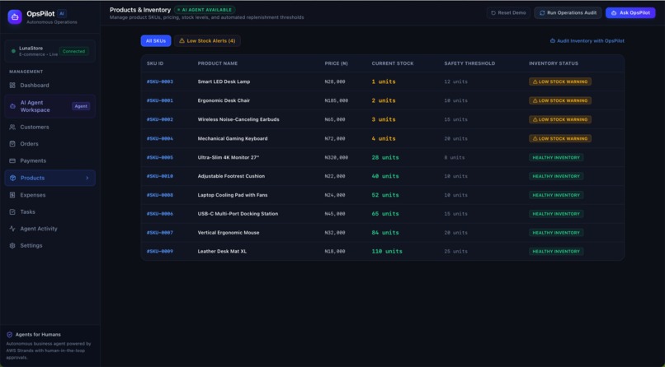Open the Payments section
This screenshot has height=367, width=665.
(x=50, y=160)
